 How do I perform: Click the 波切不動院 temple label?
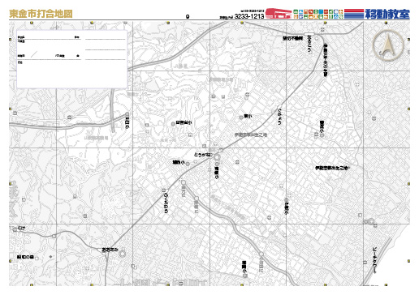293,38
